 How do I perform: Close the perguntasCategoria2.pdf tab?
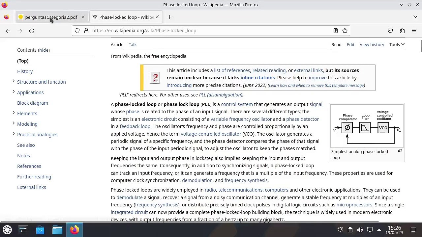(83, 17)
